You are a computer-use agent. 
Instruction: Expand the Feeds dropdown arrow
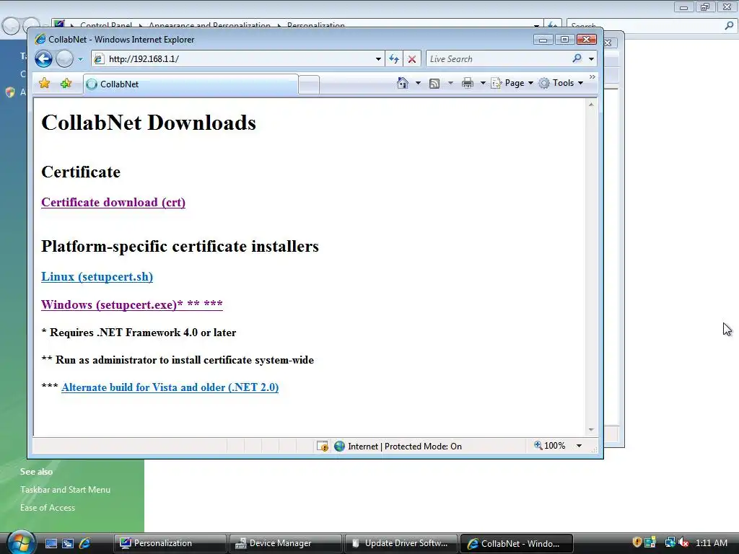450,83
